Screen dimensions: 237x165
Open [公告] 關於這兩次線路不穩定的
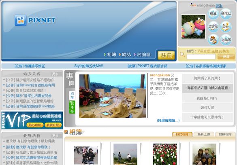[30, 80]
